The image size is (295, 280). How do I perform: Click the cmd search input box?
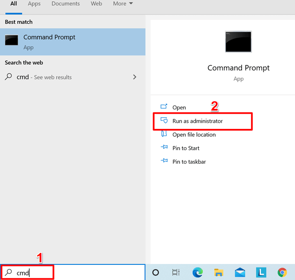72,272
